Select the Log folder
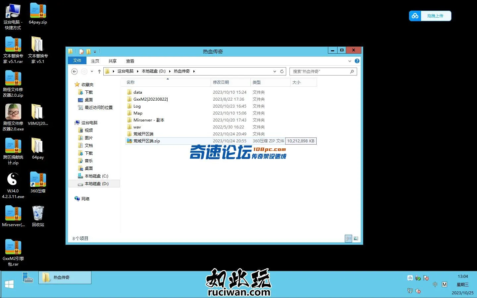The width and height of the screenshot is (477, 298). click(221, 106)
